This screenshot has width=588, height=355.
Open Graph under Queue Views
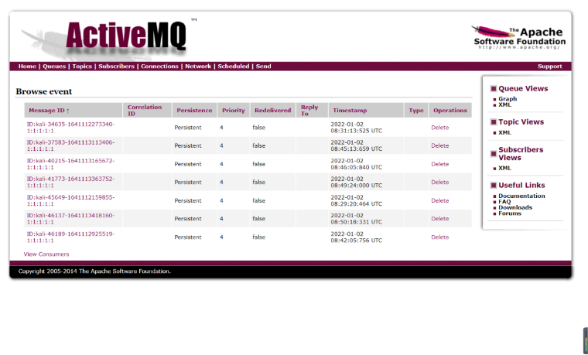508,98
